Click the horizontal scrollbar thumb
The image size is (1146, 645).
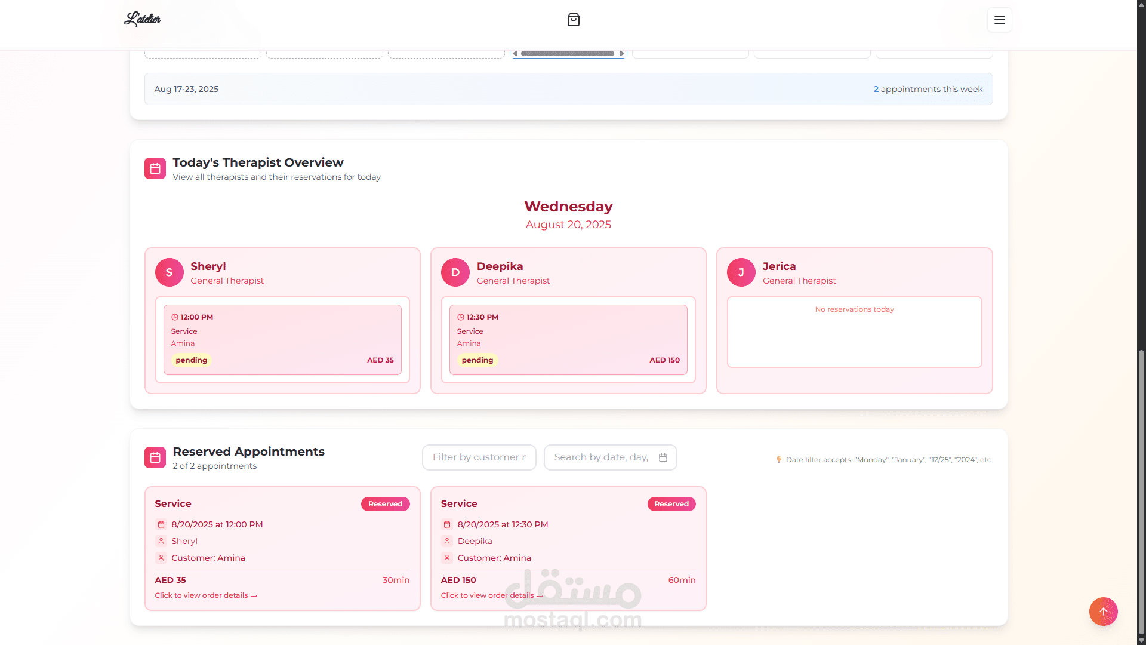(x=567, y=54)
